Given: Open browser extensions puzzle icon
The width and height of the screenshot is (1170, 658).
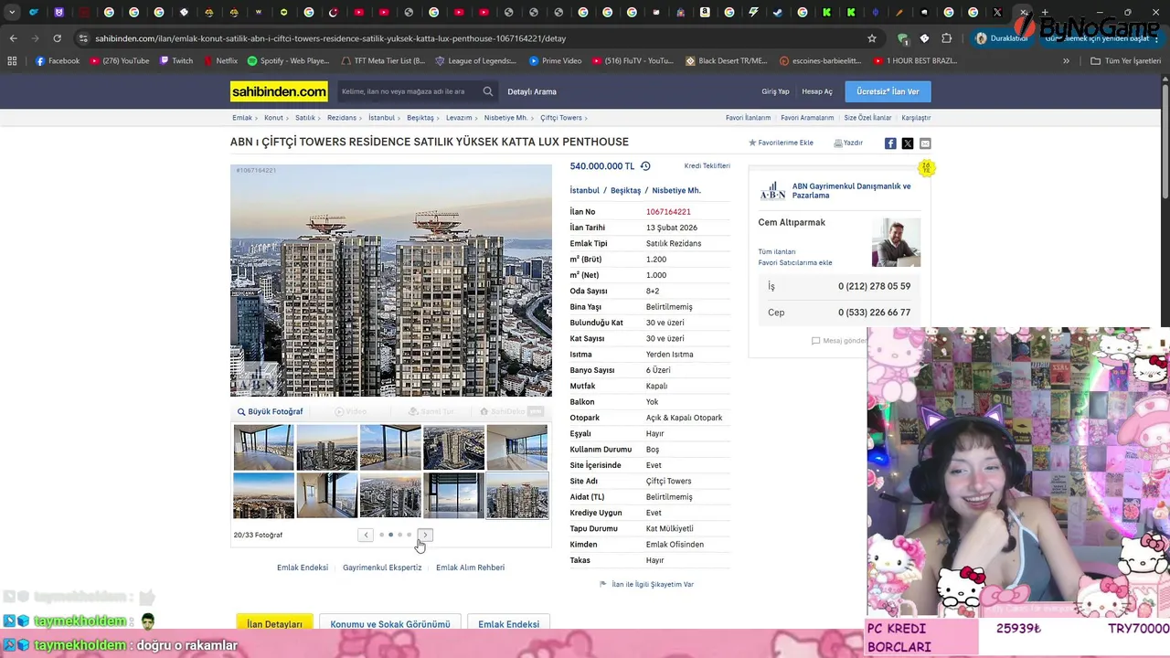Looking at the screenshot, I should click(x=947, y=38).
